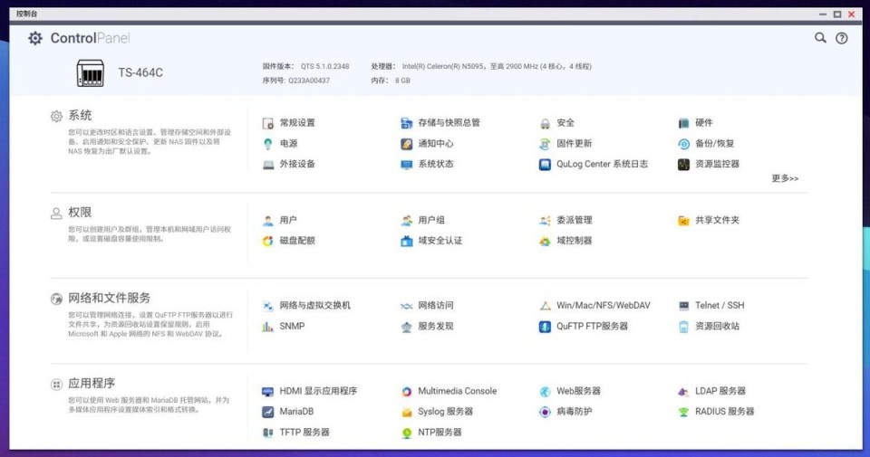The image size is (870, 457).
Task: Open 服务发现 service discovery icon
Action: (407, 327)
